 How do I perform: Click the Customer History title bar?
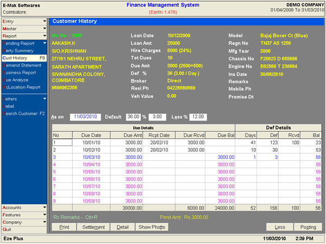click(187, 21)
